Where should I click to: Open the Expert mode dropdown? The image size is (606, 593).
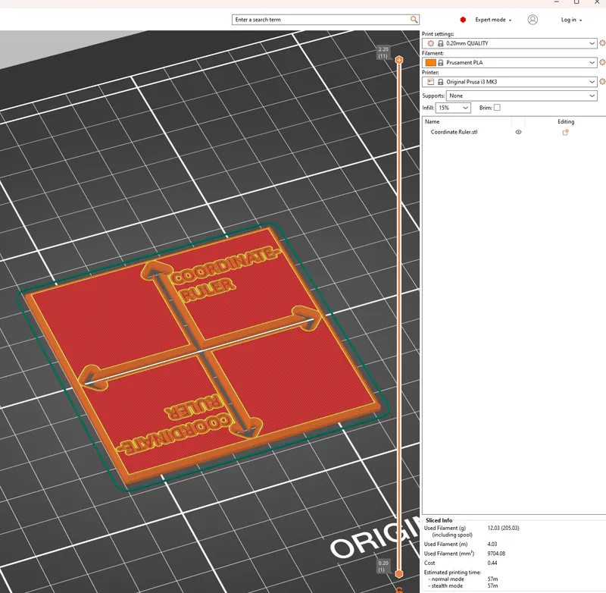pos(493,20)
